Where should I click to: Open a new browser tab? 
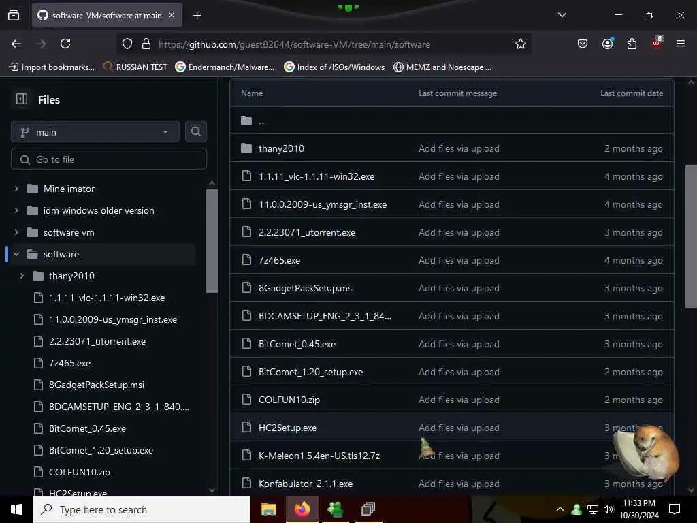(197, 16)
